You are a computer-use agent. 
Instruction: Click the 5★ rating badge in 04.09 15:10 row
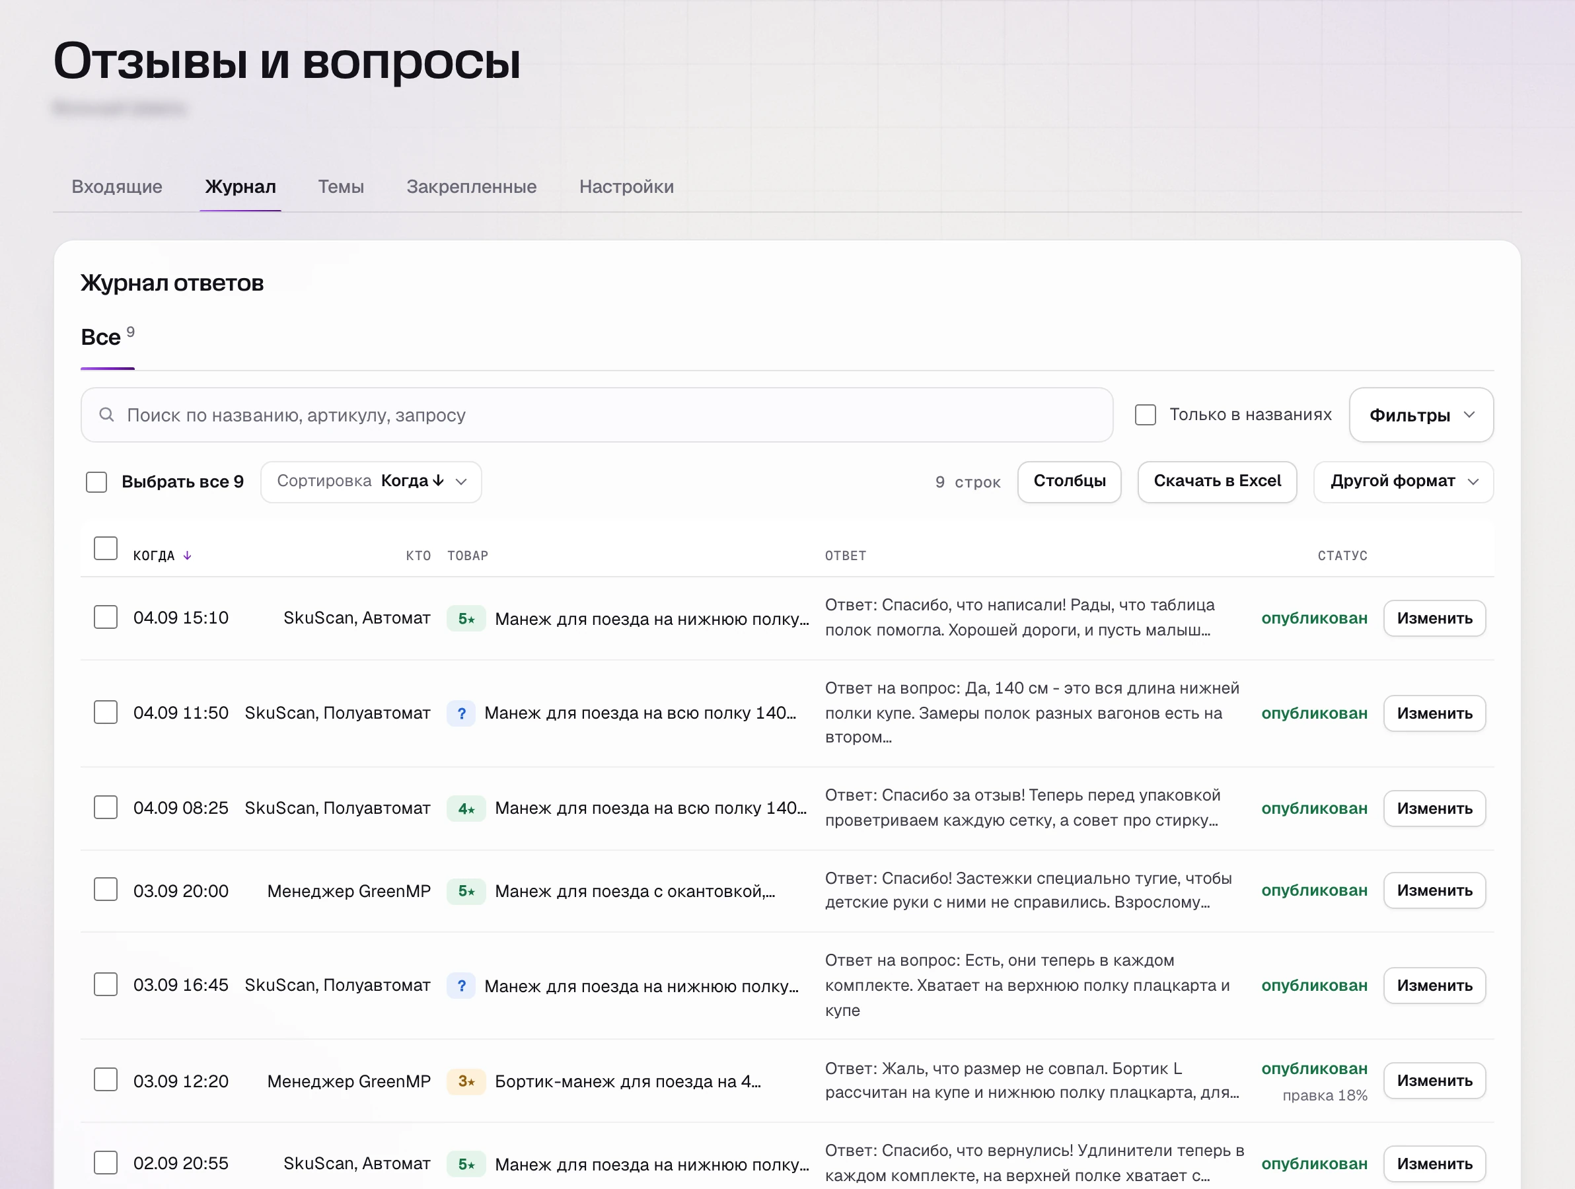click(466, 619)
